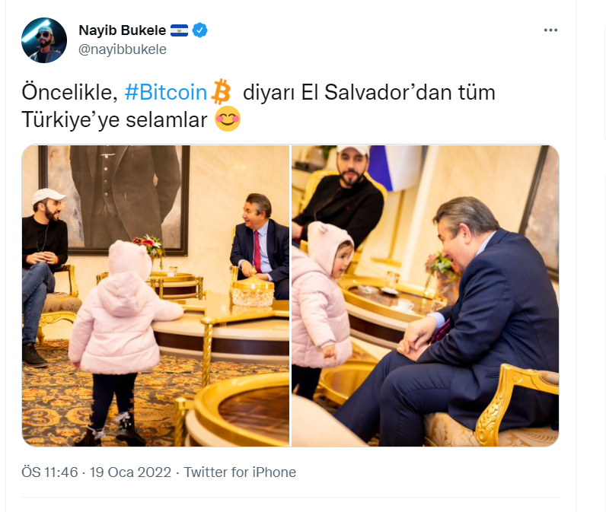The width and height of the screenshot is (606, 512).
Task: Click the white cap in right photo
Action: (352, 149)
